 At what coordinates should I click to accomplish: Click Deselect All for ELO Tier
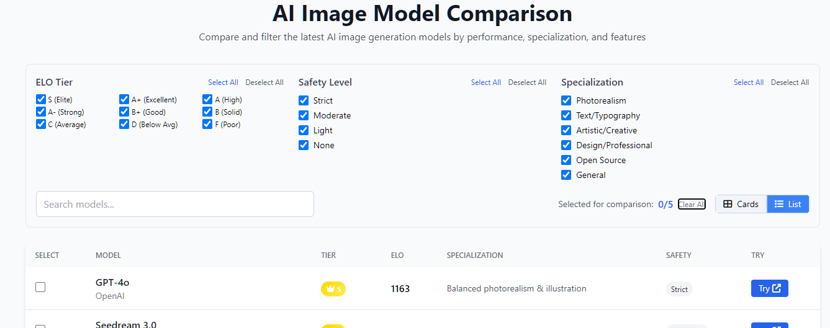pyautogui.click(x=264, y=82)
